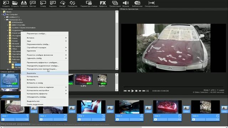Select Применить эффекты к слайдам...

(x=45, y=63)
